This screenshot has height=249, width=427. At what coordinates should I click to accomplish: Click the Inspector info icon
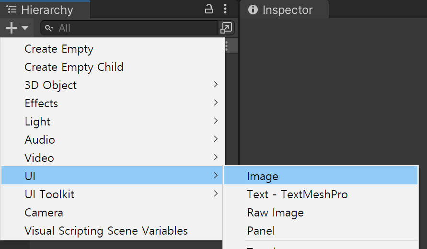(253, 10)
